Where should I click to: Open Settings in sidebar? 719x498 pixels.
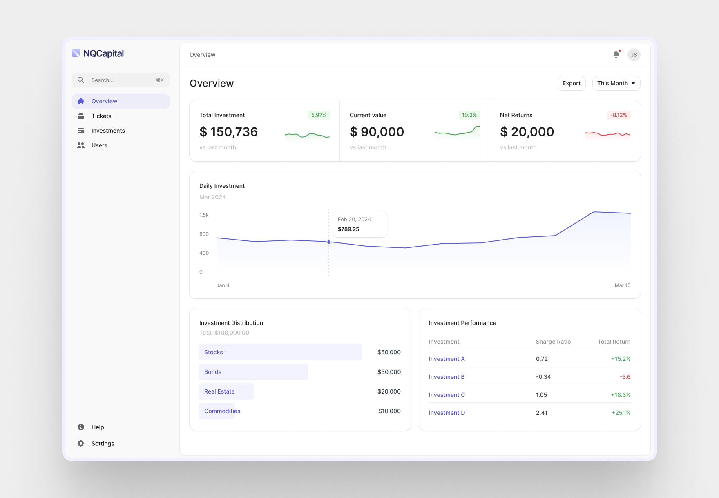(x=121, y=443)
